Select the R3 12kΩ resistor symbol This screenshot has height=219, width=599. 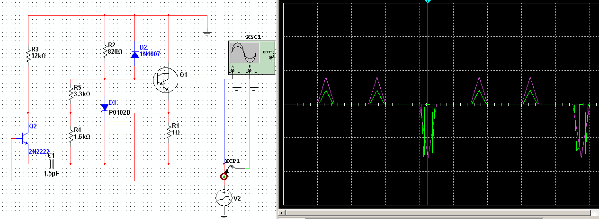tap(28, 55)
